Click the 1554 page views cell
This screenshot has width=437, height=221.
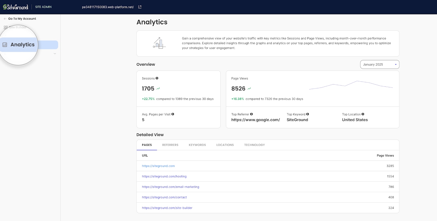pyautogui.click(x=390, y=176)
